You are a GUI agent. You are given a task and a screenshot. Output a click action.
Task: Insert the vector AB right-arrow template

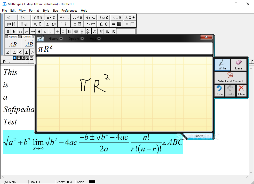(x=13, y=43)
